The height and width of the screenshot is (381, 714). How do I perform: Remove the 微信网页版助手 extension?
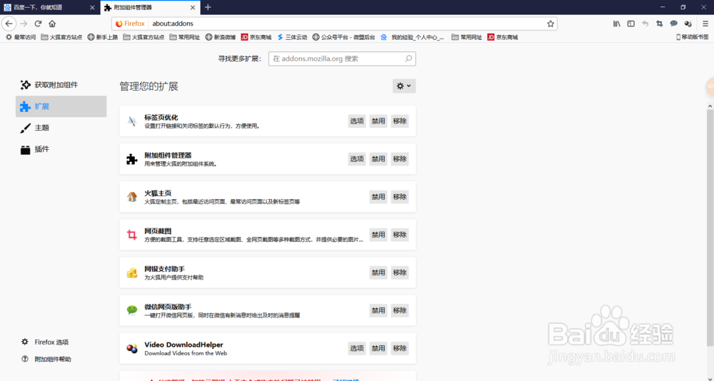click(400, 310)
